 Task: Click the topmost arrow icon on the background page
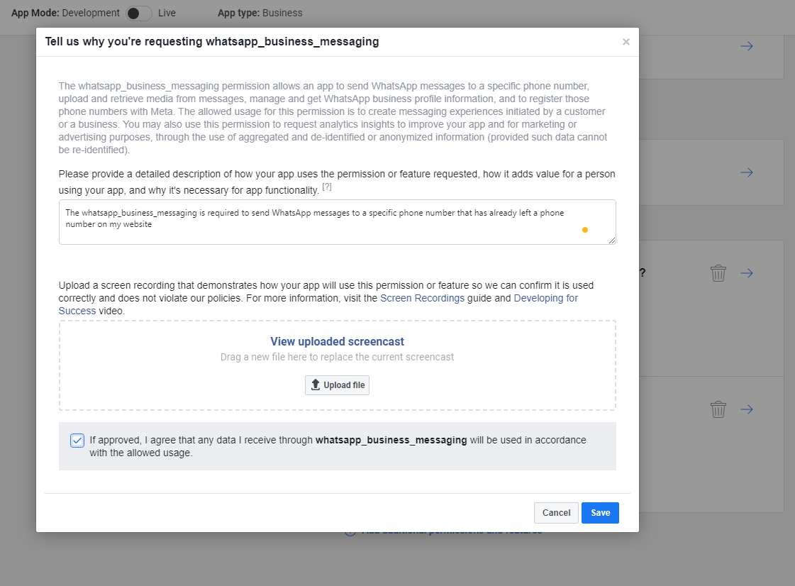pyautogui.click(x=746, y=46)
